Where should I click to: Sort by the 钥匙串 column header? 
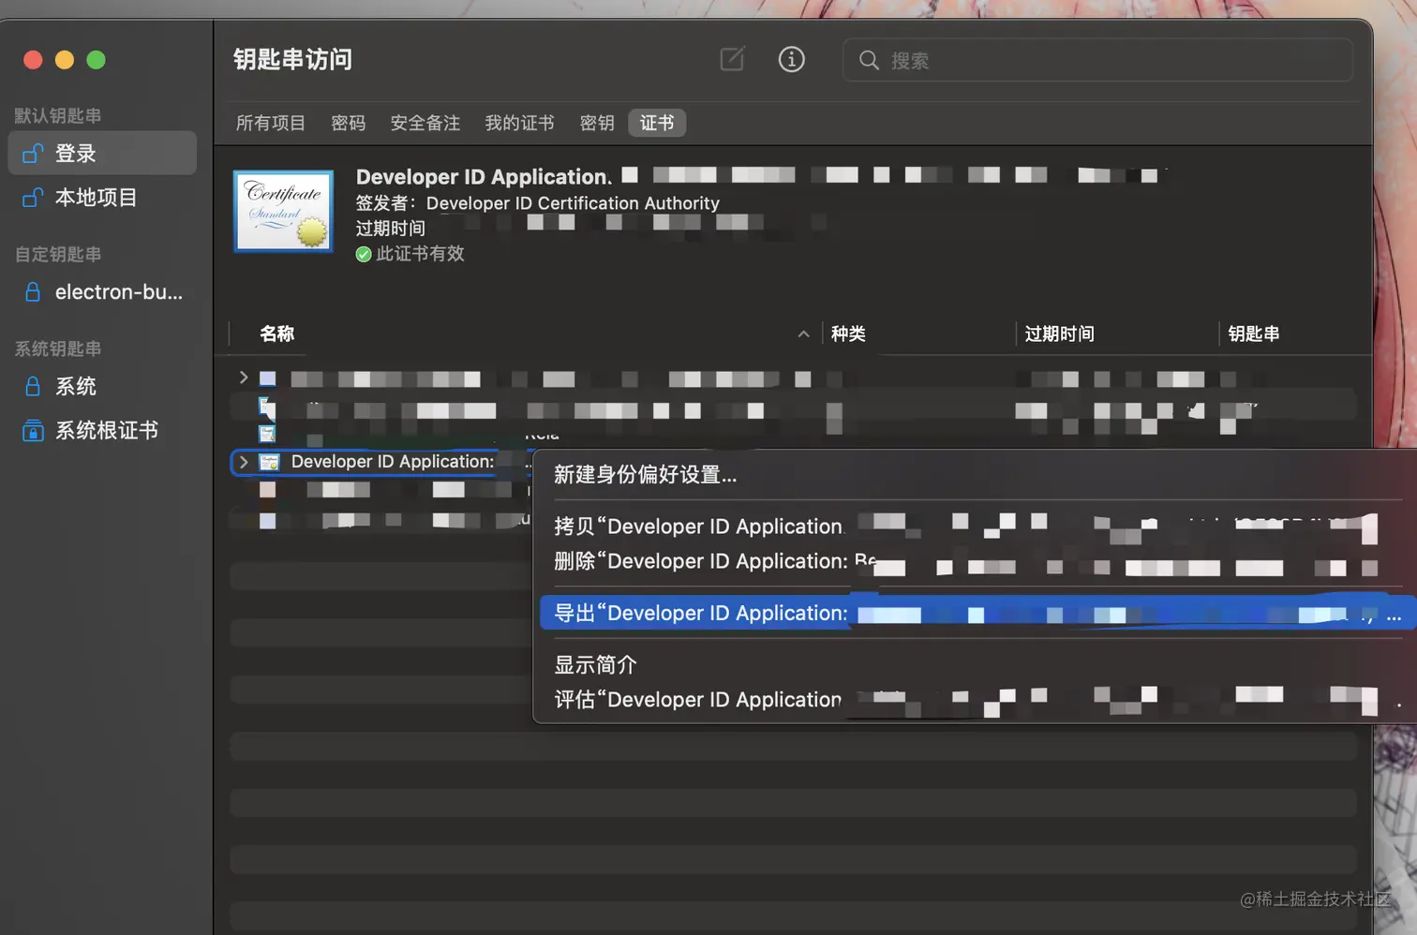1254,334
